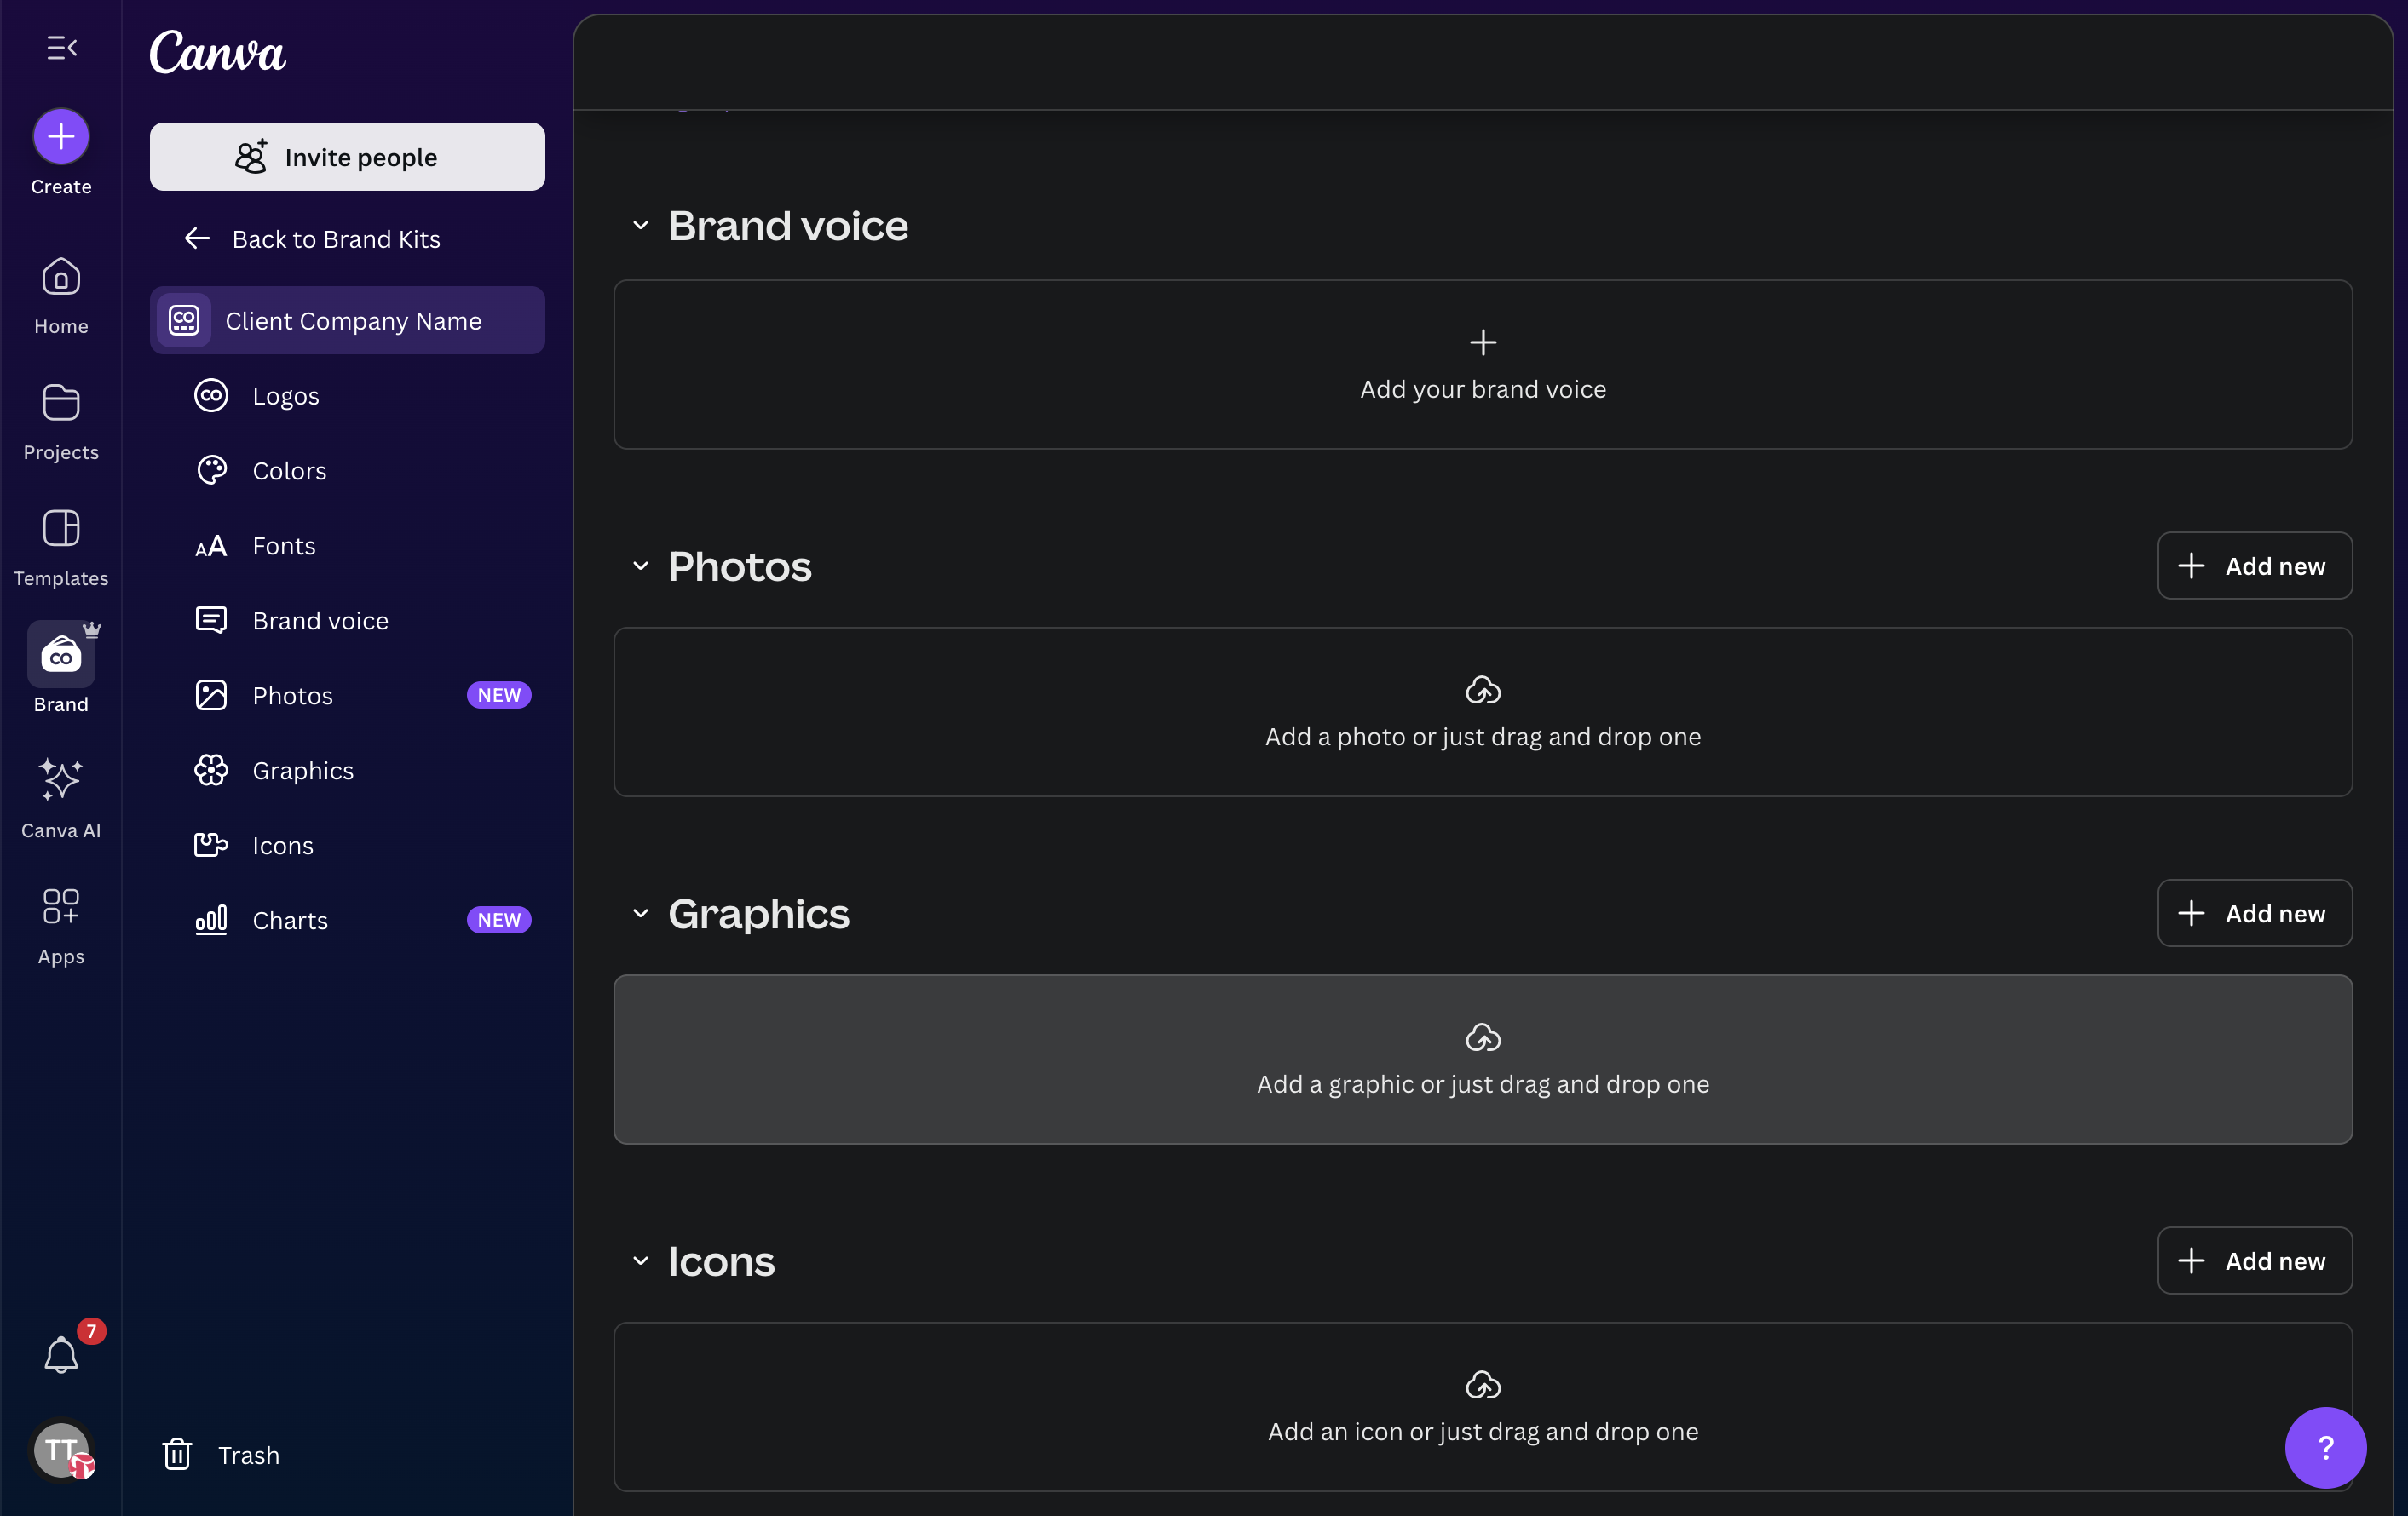The height and width of the screenshot is (1516, 2408).
Task: Click Add your brand voice text
Action: point(1483,390)
